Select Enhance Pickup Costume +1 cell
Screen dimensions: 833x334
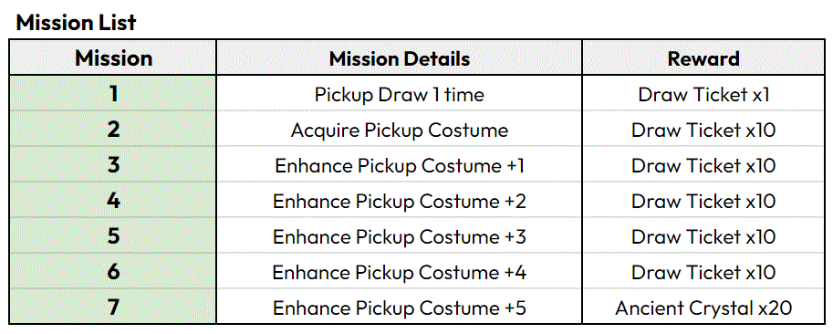point(399,165)
